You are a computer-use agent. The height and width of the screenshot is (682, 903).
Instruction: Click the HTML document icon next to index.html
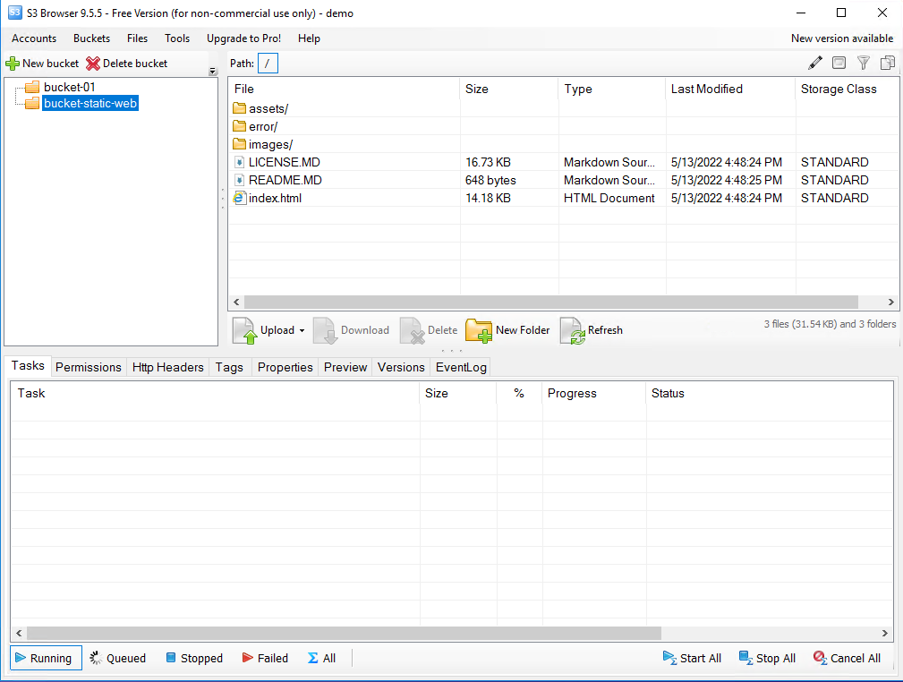point(239,198)
